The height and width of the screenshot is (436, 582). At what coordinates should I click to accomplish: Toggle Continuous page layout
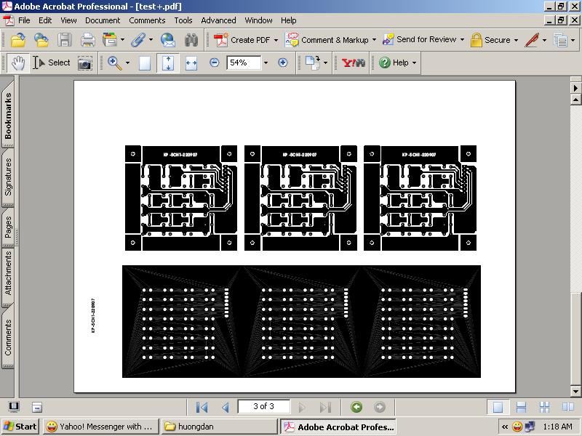pyautogui.click(x=521, y=407)
